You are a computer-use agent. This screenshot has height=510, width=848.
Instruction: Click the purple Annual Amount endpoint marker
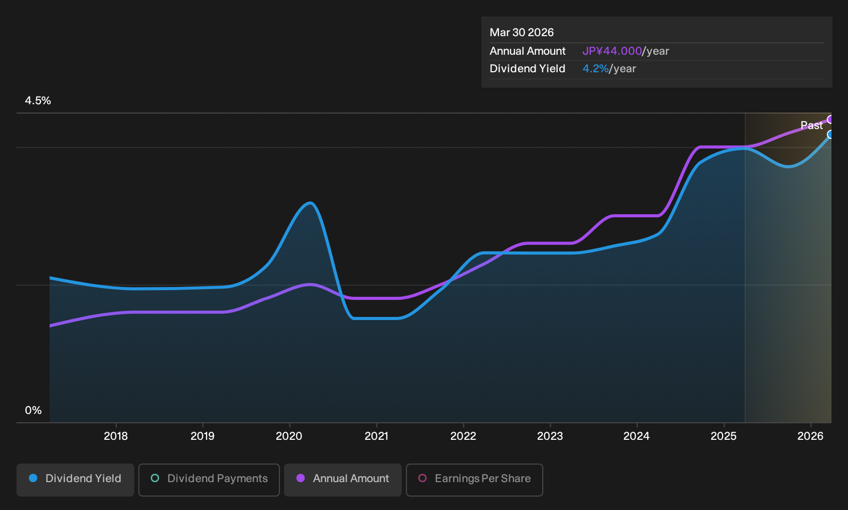(x=830, y=119)
